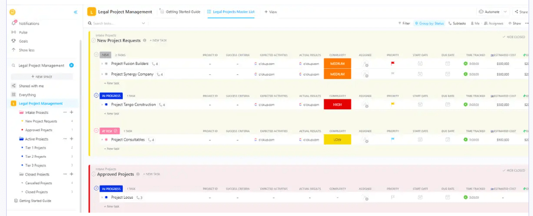The image size is (533, 216).
Task: Start time tracking for Project Consultables
Action: click(x=465, y=139)
